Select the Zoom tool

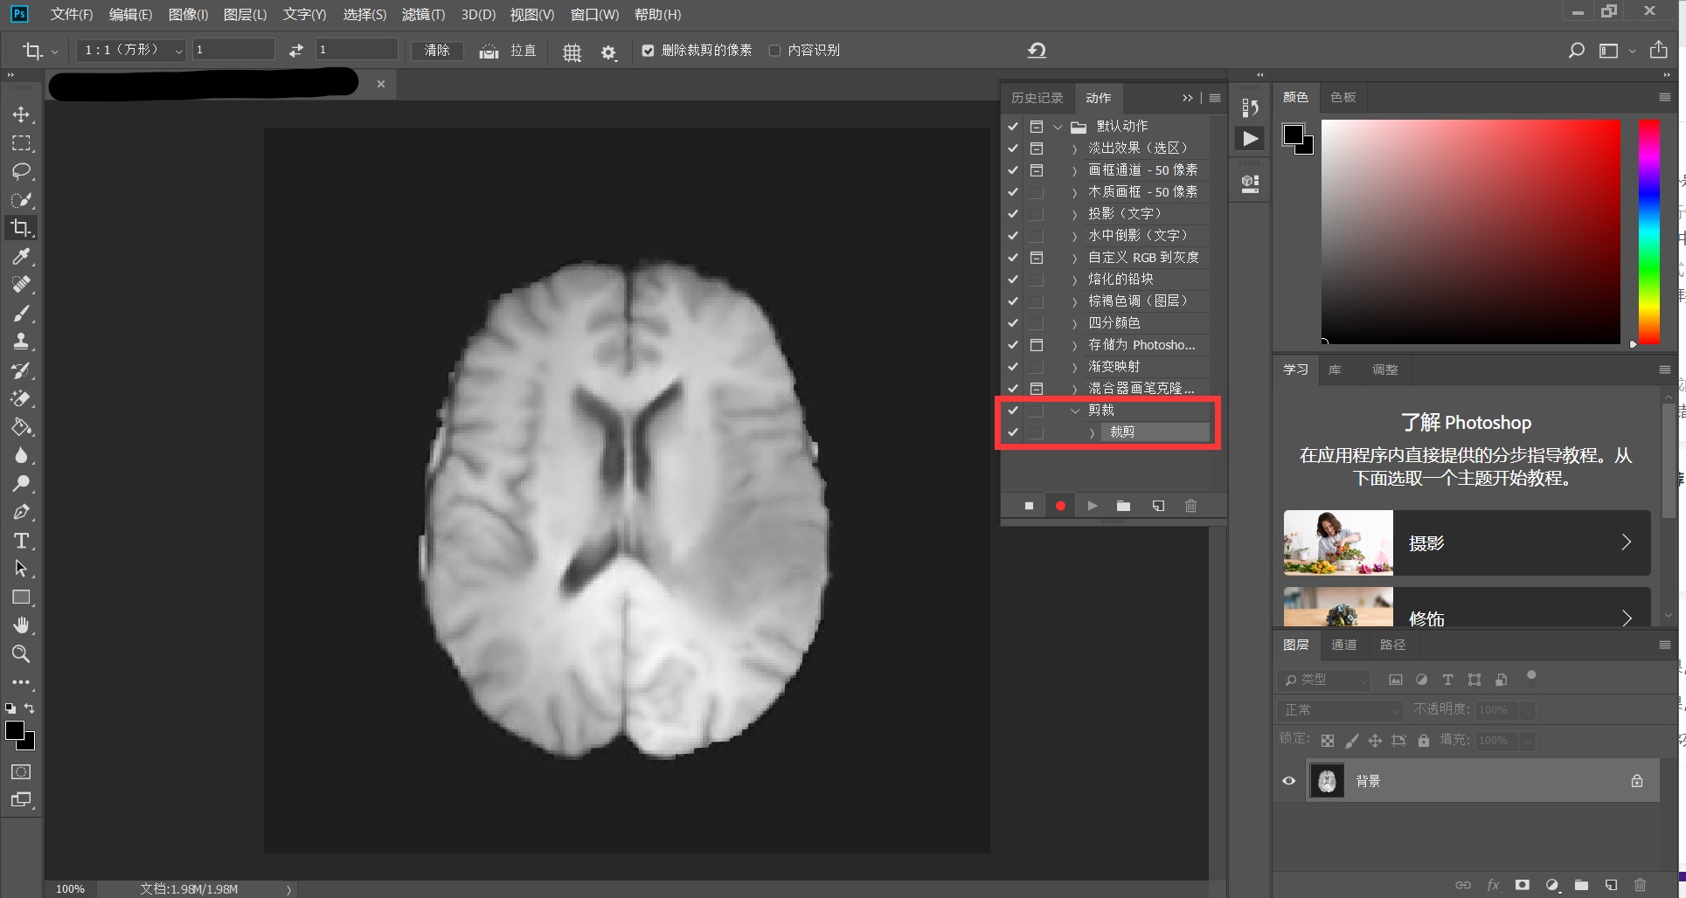[21, 653]
